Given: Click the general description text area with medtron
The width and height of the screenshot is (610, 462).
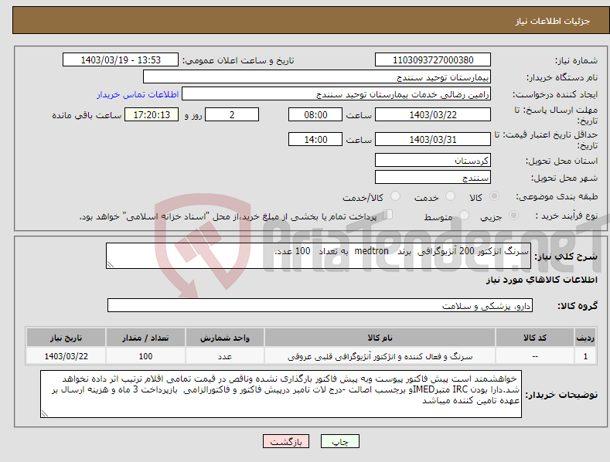Looking at the screenshot, I should pyautogui.click(x=319, y=256).
